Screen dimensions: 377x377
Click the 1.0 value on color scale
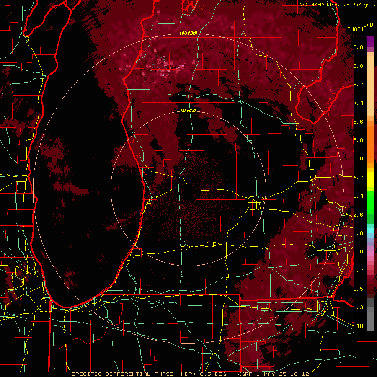358,252
